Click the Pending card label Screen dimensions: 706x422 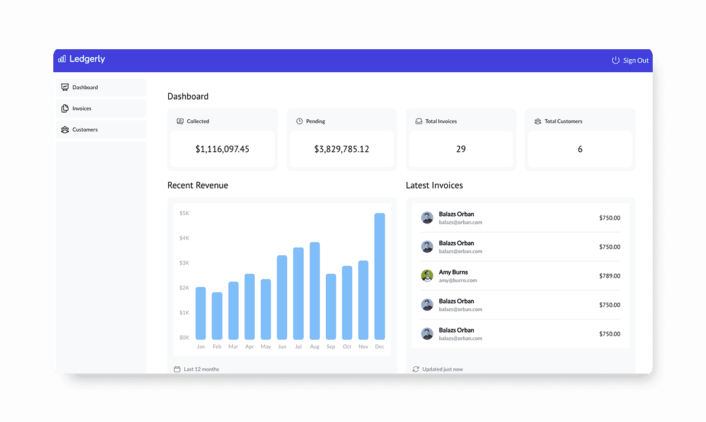316,121
